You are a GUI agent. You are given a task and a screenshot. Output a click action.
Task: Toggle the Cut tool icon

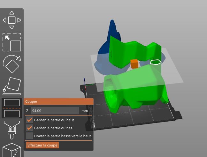(x=12, y=108)
